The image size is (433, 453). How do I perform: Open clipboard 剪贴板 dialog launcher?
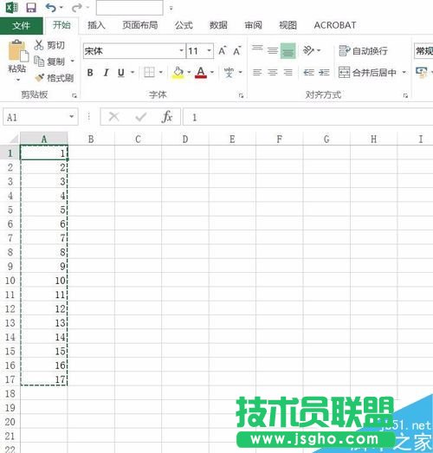click(x=74, y=95)
